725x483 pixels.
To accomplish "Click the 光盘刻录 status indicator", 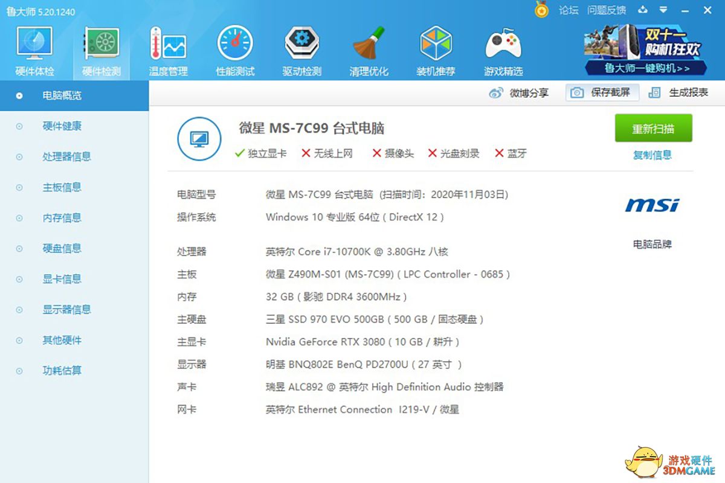I will point(453,153).
